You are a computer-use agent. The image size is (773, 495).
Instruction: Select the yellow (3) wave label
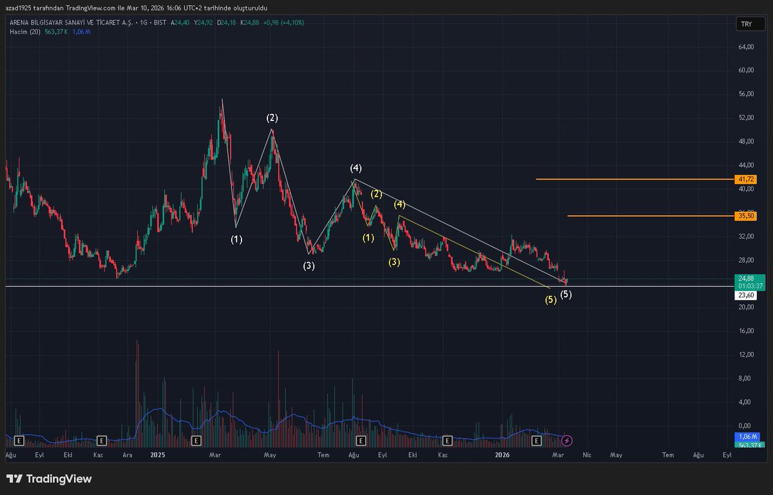(x=394, y=262)
